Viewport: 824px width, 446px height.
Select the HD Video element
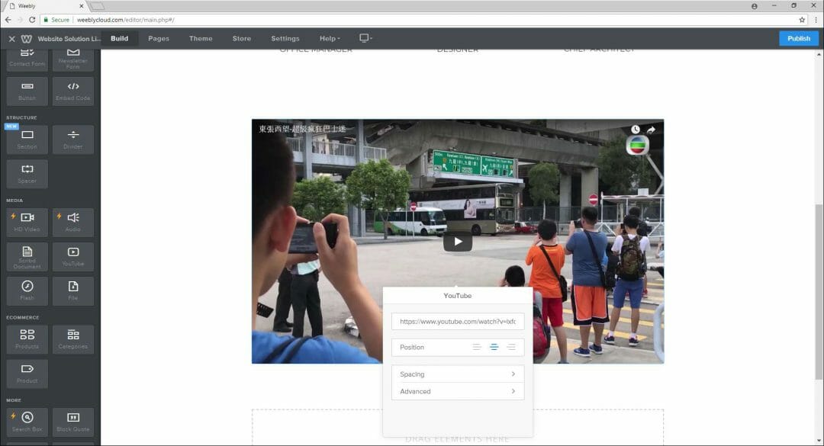tap(27, 222)
